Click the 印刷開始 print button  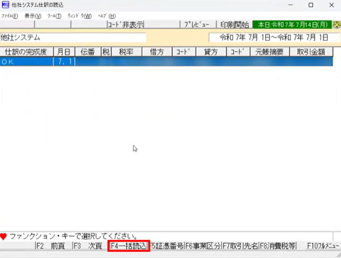click(235, 24)
